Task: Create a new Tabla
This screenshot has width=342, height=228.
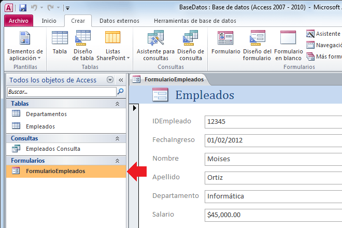Action: coord(60,42)
